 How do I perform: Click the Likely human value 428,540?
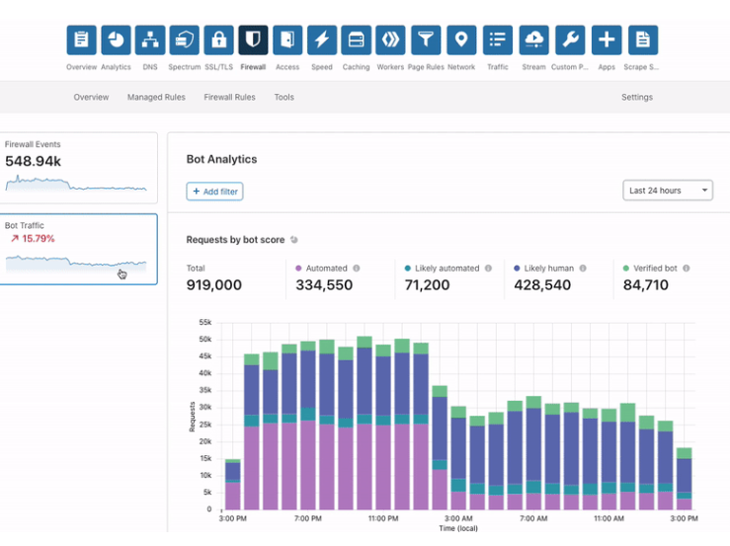542,285
